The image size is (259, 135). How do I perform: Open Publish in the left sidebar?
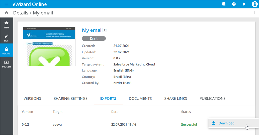click(7, 64)
